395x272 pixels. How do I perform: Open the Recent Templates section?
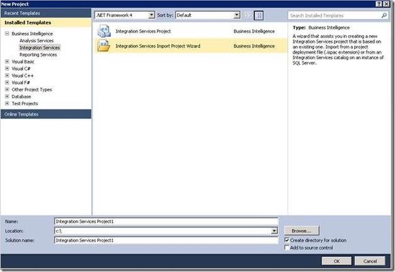click(46, 13)
